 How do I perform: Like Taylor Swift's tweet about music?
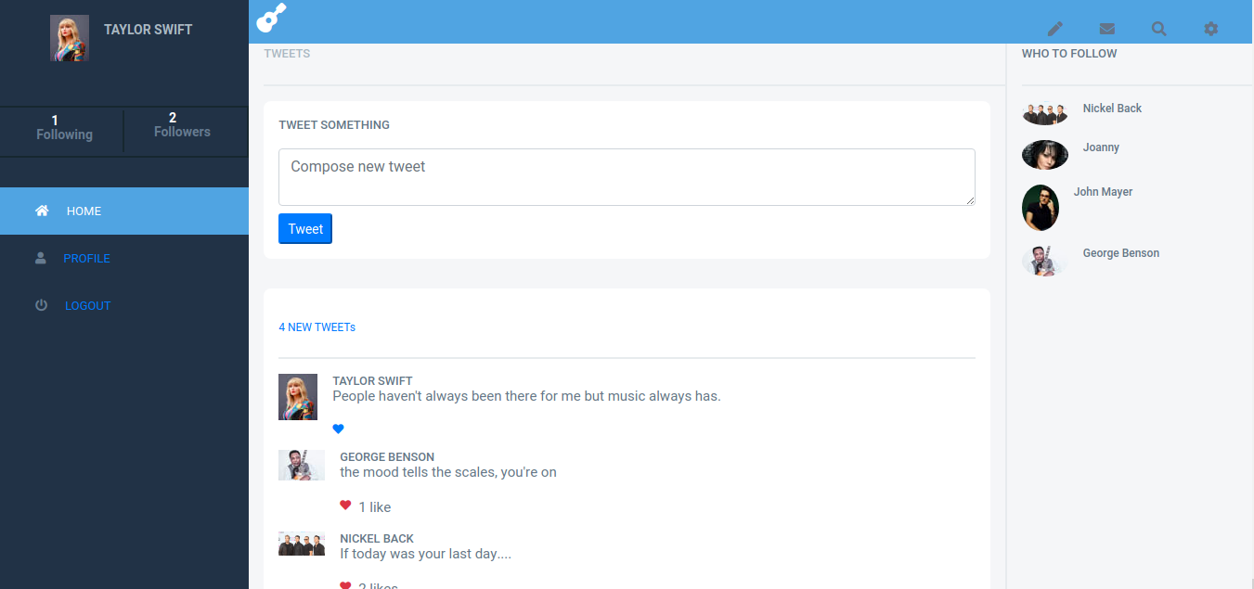[338, 429]
